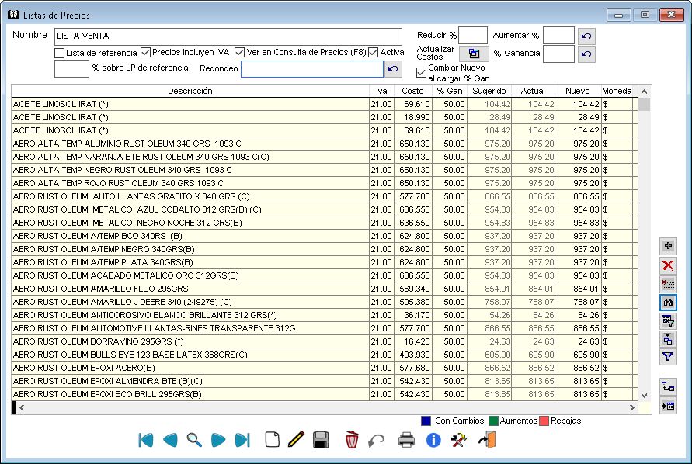Go to first record arrow

tap(145, 440)
